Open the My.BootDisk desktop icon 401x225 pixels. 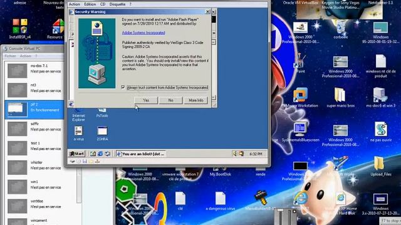pos(220,171)
